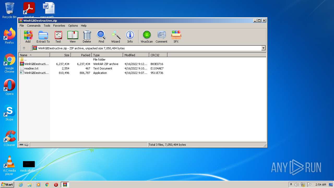This screenshot has height=188, width=334.
Task: Open Internet Explorer from the taskbar
Action: point(21,185)
